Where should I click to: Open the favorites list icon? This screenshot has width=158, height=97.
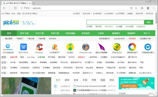pyautogui.click(x=142, y=8)
